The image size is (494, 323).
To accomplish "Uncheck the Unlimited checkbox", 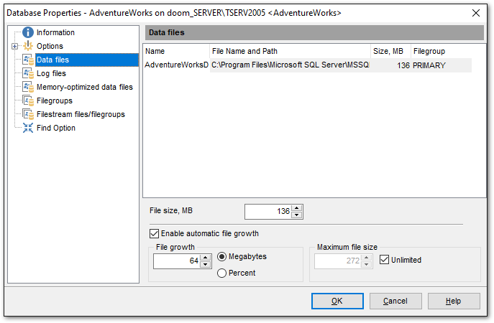I will [384, 260].
